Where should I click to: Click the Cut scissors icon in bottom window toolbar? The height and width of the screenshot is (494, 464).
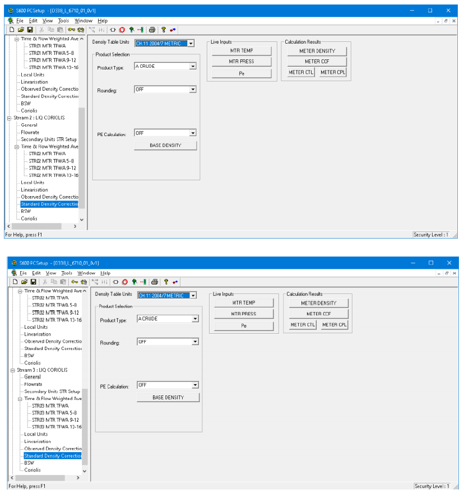click(45, 282)
